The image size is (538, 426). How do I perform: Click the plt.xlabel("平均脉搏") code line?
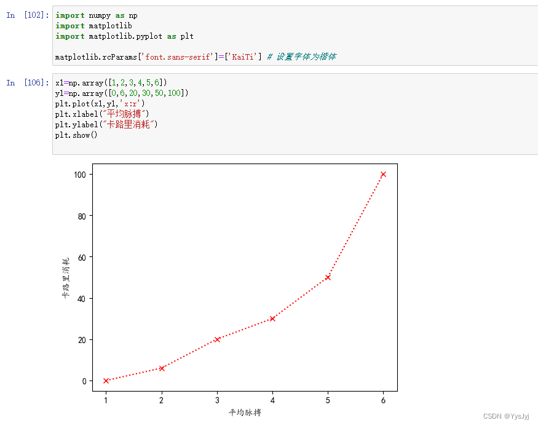tap(102, 114)
